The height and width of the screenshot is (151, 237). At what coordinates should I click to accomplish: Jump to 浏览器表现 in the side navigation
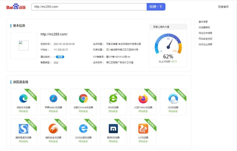tap(204, 27)
